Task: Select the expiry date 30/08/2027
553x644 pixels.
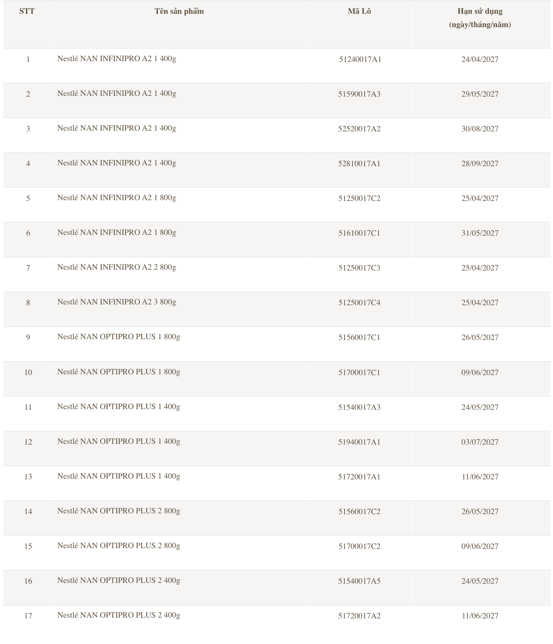Action: tap(480, 129)
